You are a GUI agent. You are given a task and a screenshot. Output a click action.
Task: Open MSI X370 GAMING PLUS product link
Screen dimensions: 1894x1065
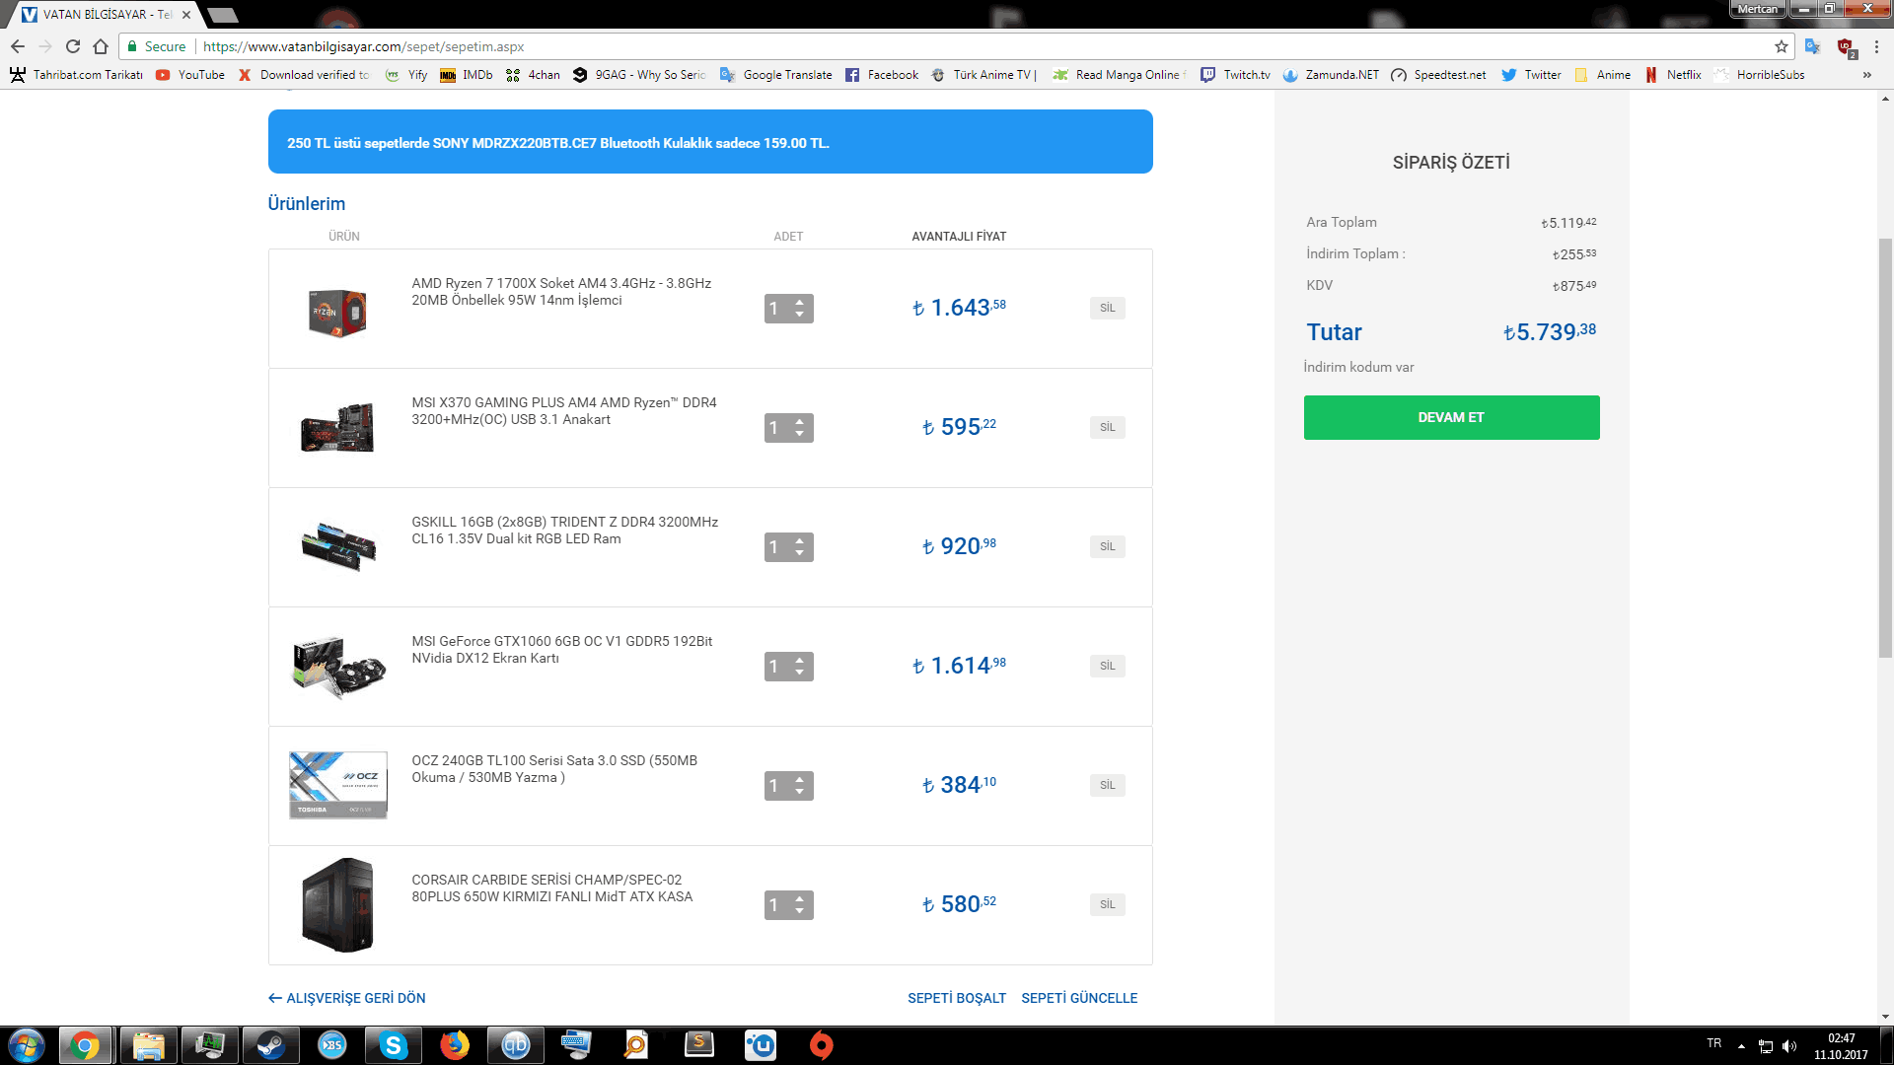(564, 411)
